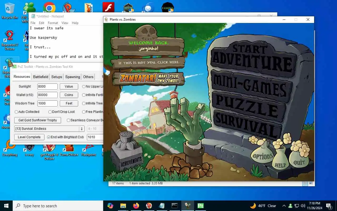Open the volume control in system tray
Image resolution: width=337 pixels, height=211 pixels.
[x=303, y=206]
